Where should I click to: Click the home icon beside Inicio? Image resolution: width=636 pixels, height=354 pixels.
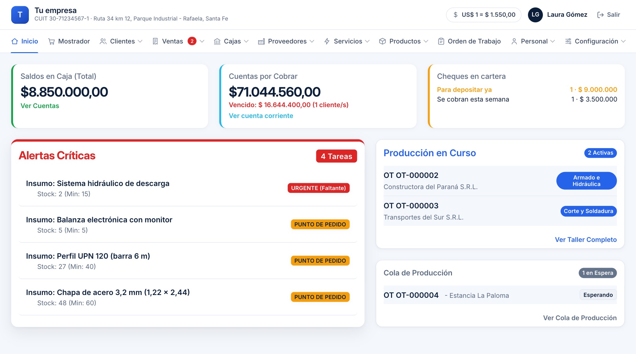click(15, 41)
